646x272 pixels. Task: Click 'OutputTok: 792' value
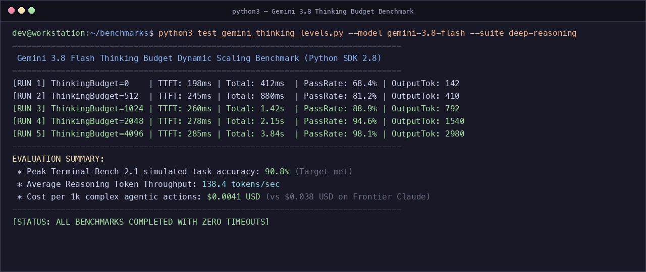point(425,109)
